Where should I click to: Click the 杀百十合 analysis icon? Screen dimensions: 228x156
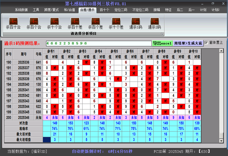coord(13,21)
